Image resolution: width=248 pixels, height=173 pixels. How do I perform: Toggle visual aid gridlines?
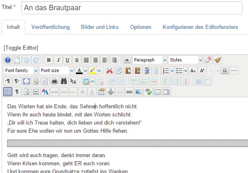8,92
